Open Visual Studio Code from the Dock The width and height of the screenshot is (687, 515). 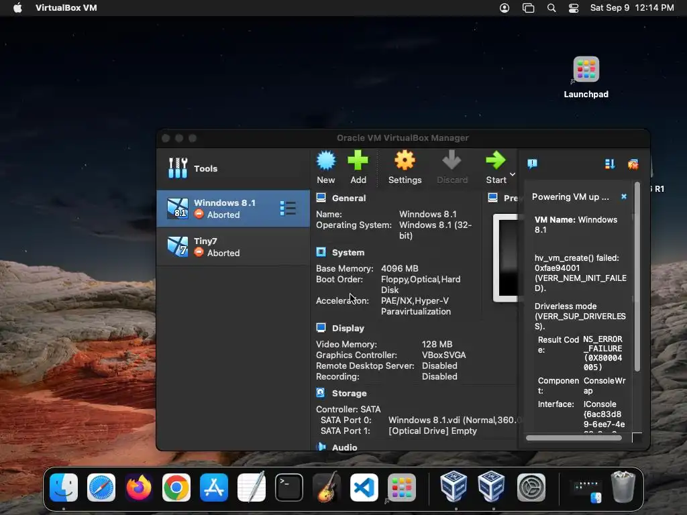364,488
